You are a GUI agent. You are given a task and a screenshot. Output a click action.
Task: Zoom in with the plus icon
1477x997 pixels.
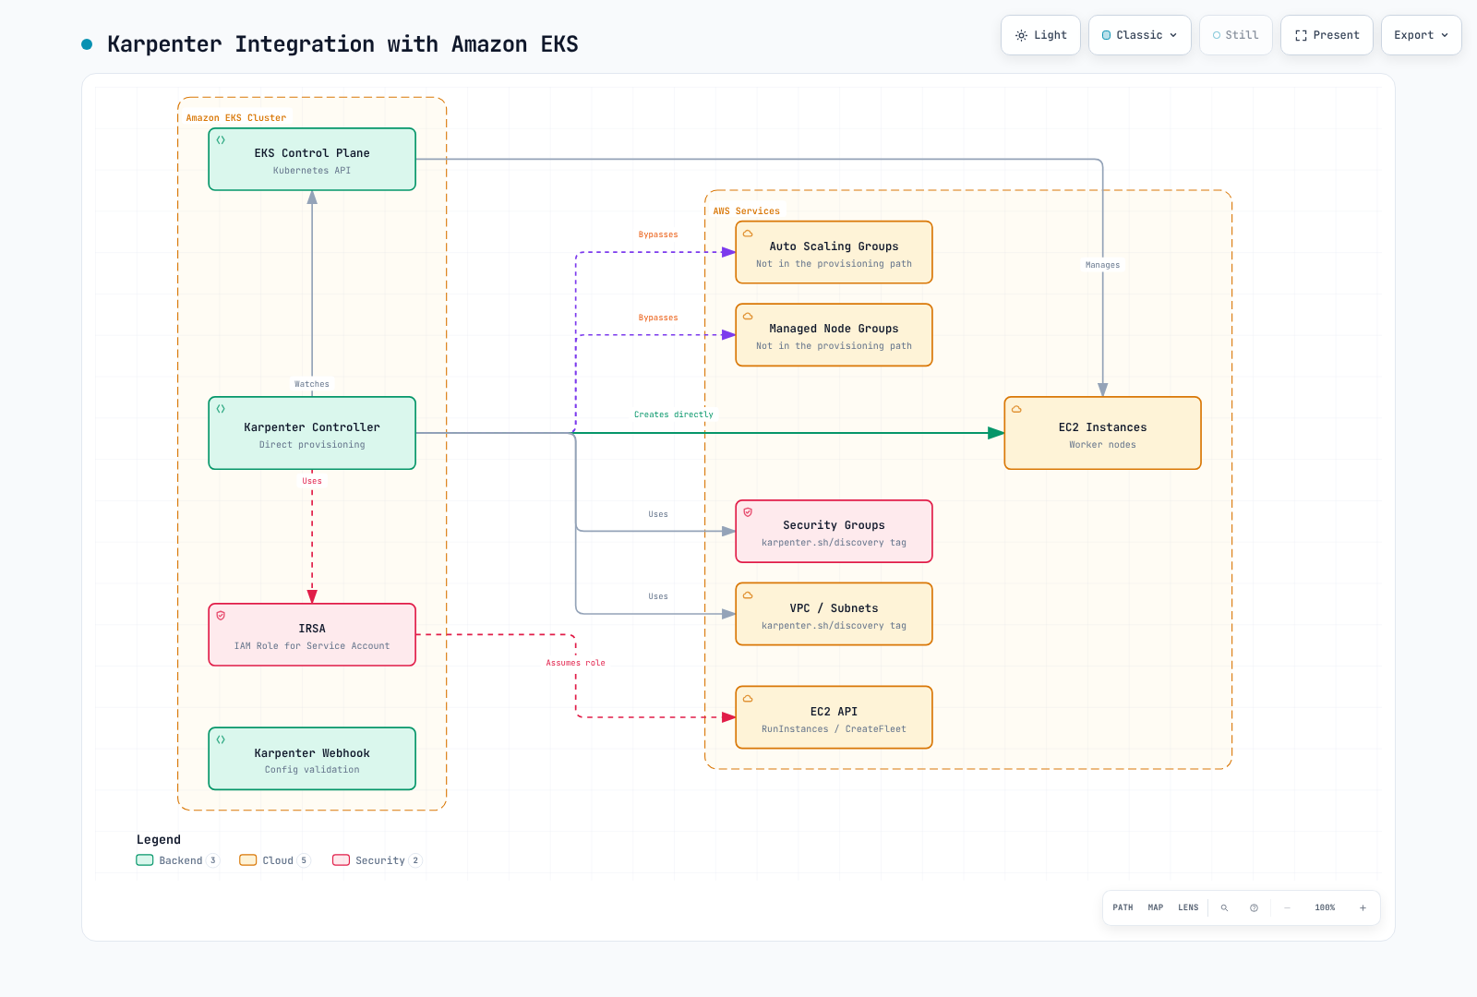(1363, 907)
